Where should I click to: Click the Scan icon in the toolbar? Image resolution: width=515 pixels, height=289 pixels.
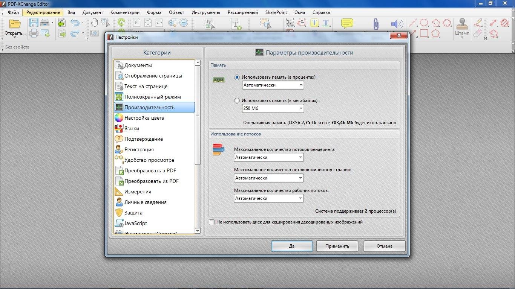pos(45,23)
